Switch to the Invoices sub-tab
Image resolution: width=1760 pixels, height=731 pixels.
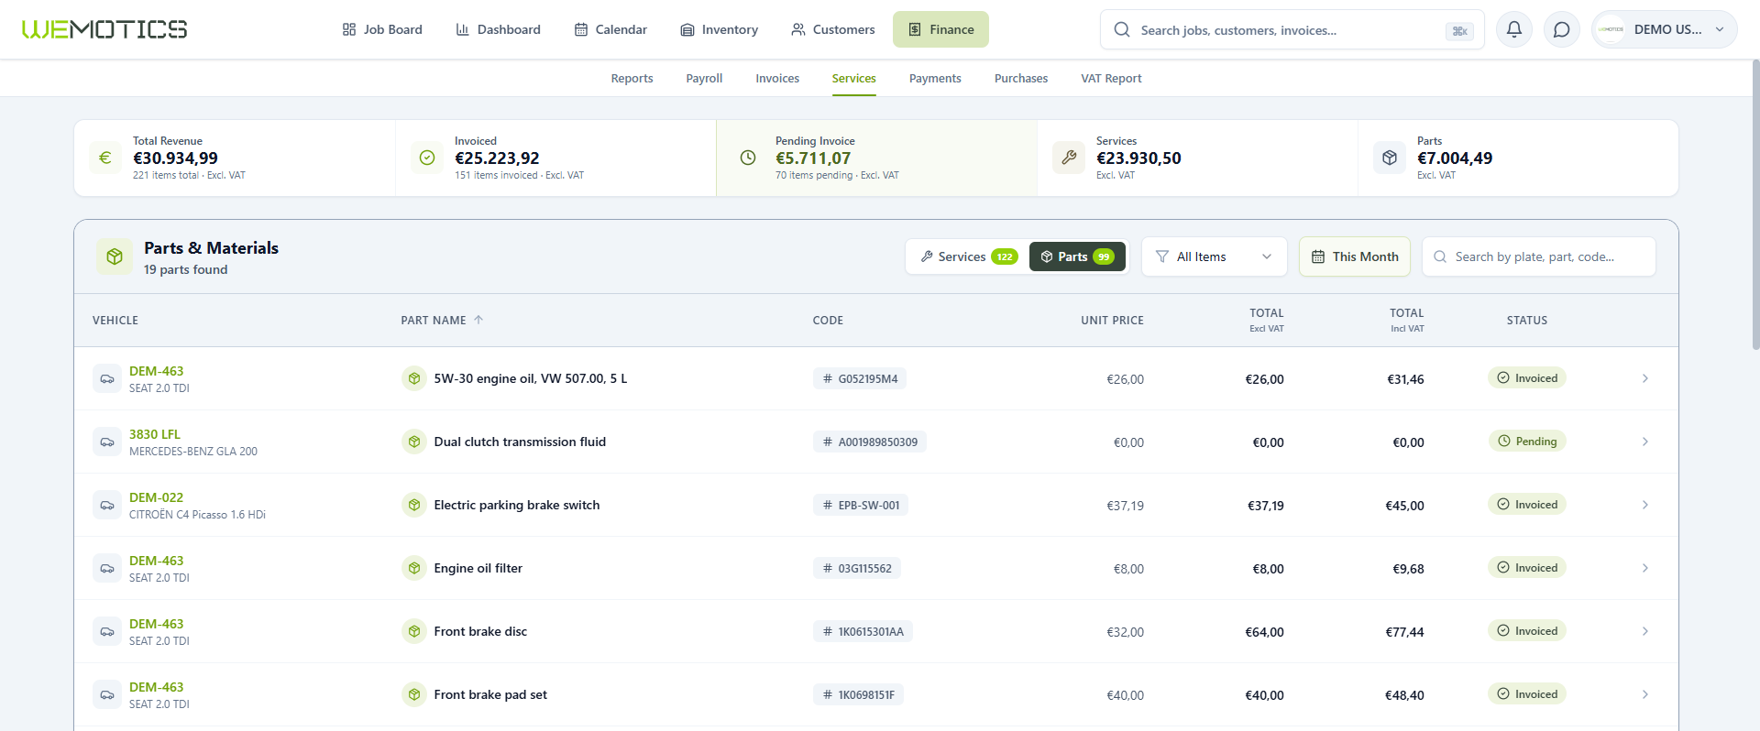tap(777, 79)
